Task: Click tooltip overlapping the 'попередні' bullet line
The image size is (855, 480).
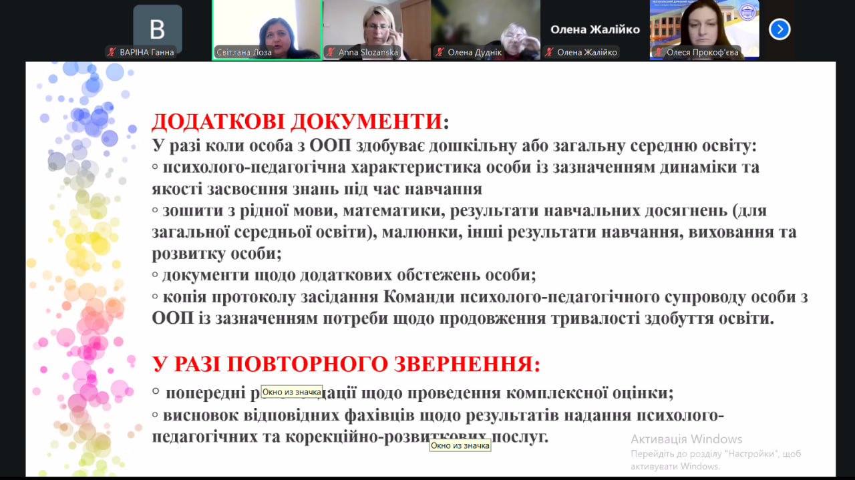Action: (291, 392)
